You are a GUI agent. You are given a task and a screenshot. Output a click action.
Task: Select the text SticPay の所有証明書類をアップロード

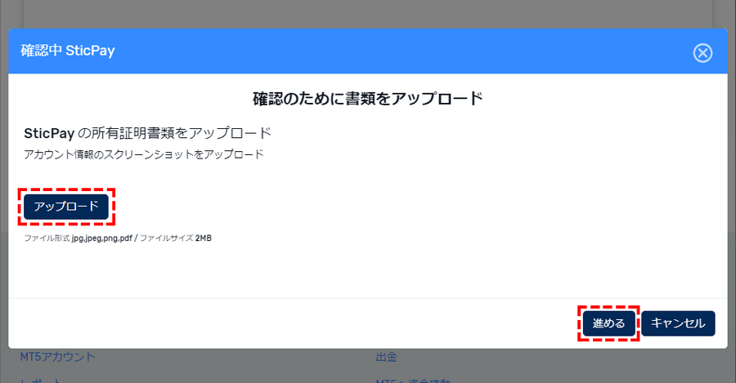pos(148,133)
